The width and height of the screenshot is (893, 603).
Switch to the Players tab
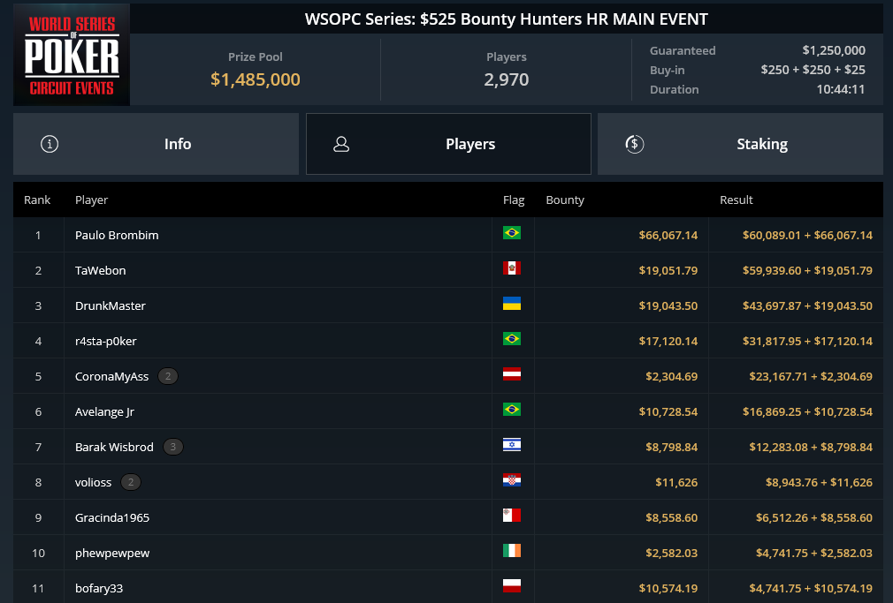coord(448,144)
